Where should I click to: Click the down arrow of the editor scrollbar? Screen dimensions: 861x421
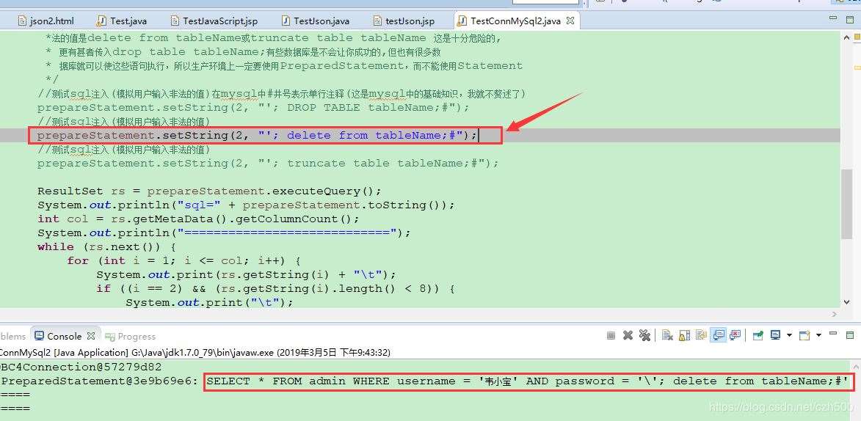click(x=846, y=301)
